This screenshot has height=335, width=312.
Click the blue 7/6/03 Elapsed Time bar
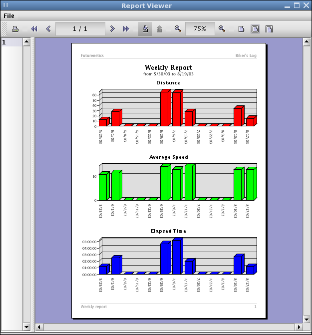click(x=178, y=256)
